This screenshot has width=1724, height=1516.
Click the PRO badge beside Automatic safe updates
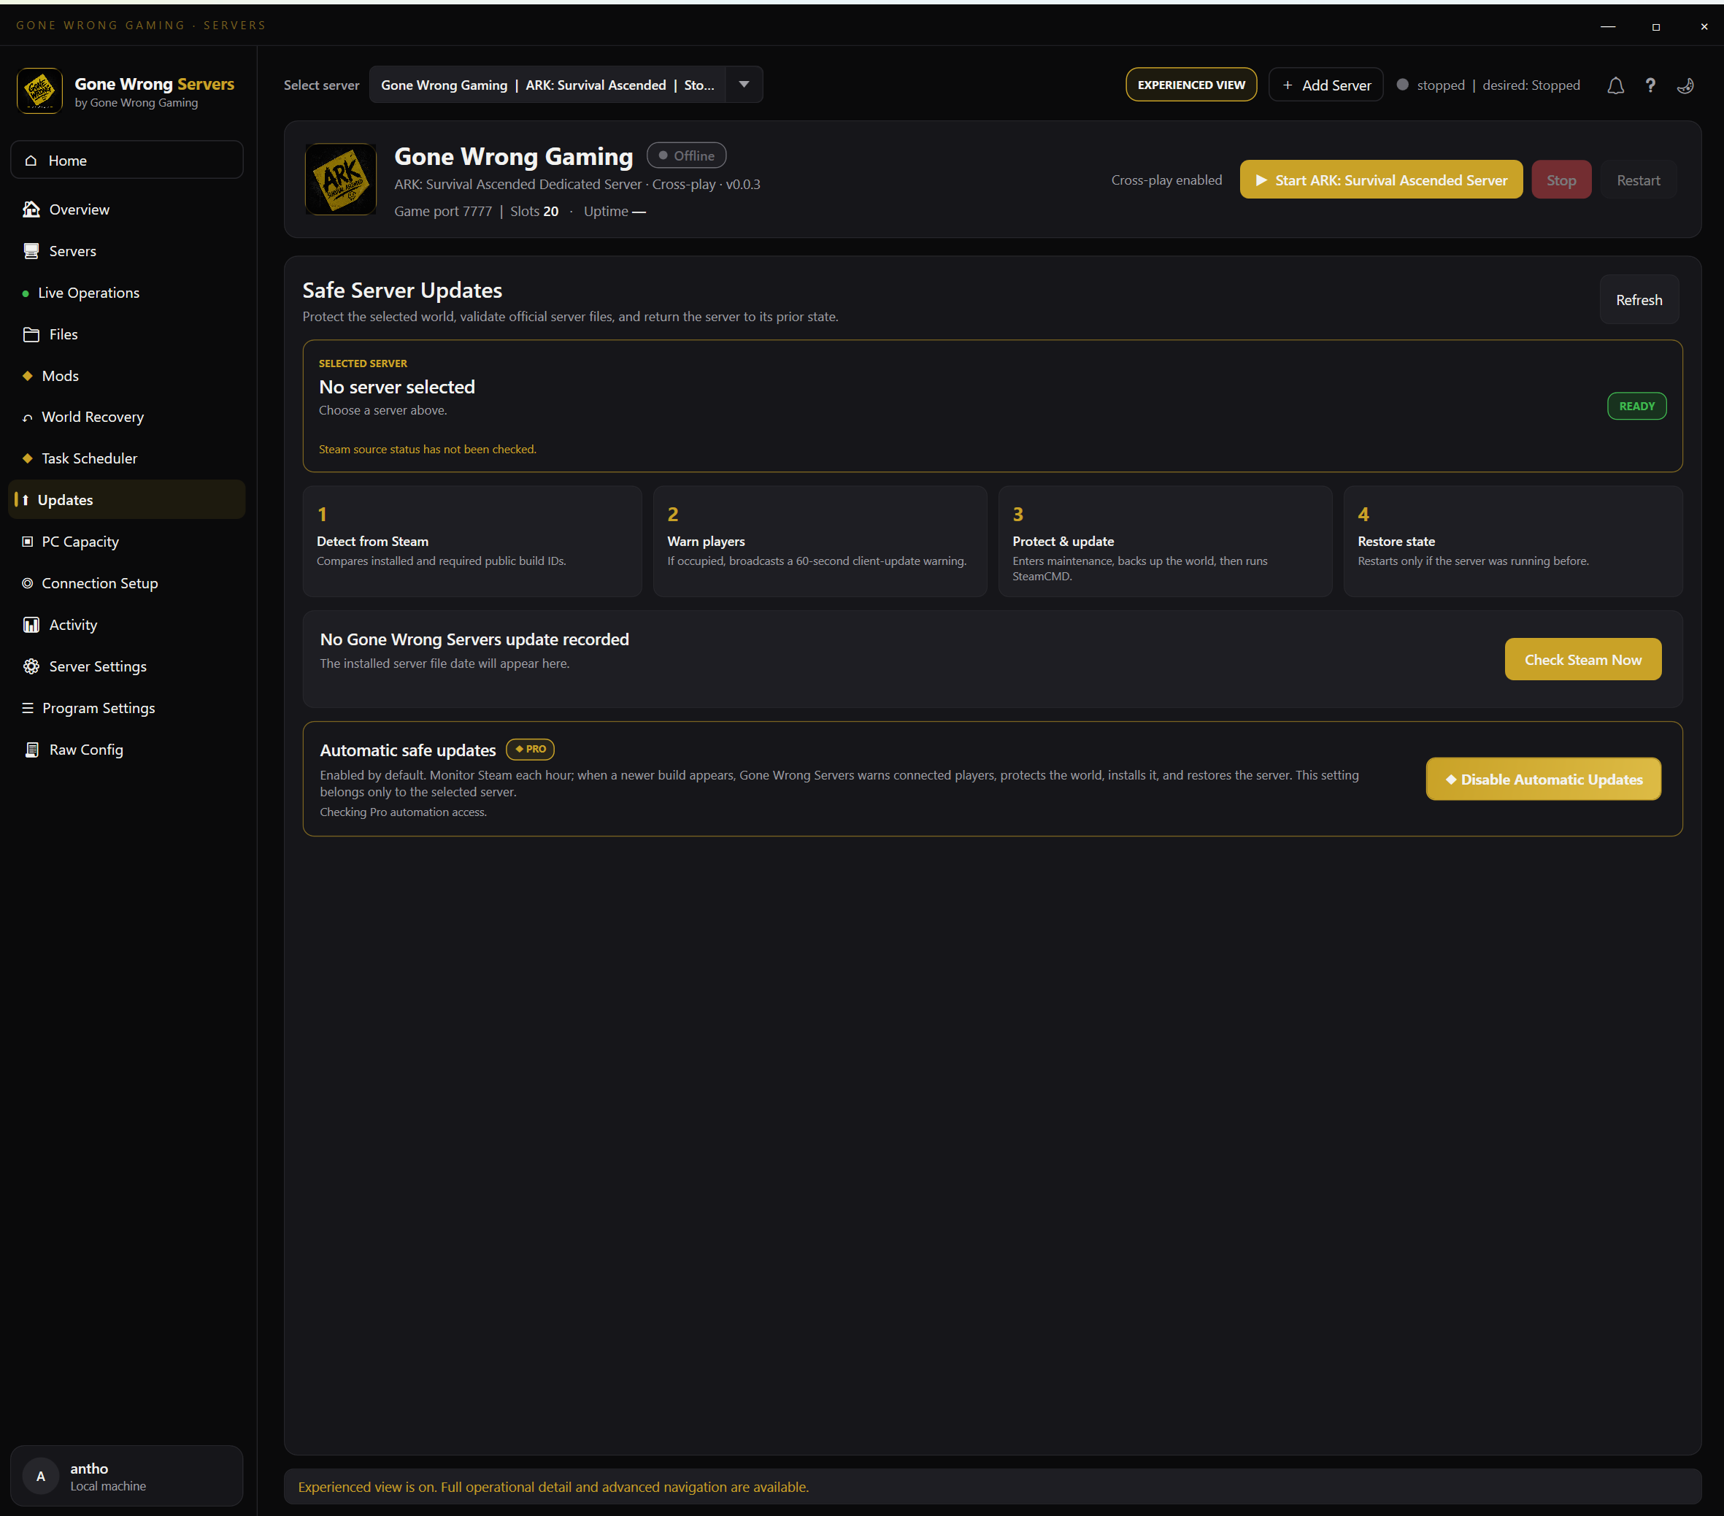[x=530, y=749]
